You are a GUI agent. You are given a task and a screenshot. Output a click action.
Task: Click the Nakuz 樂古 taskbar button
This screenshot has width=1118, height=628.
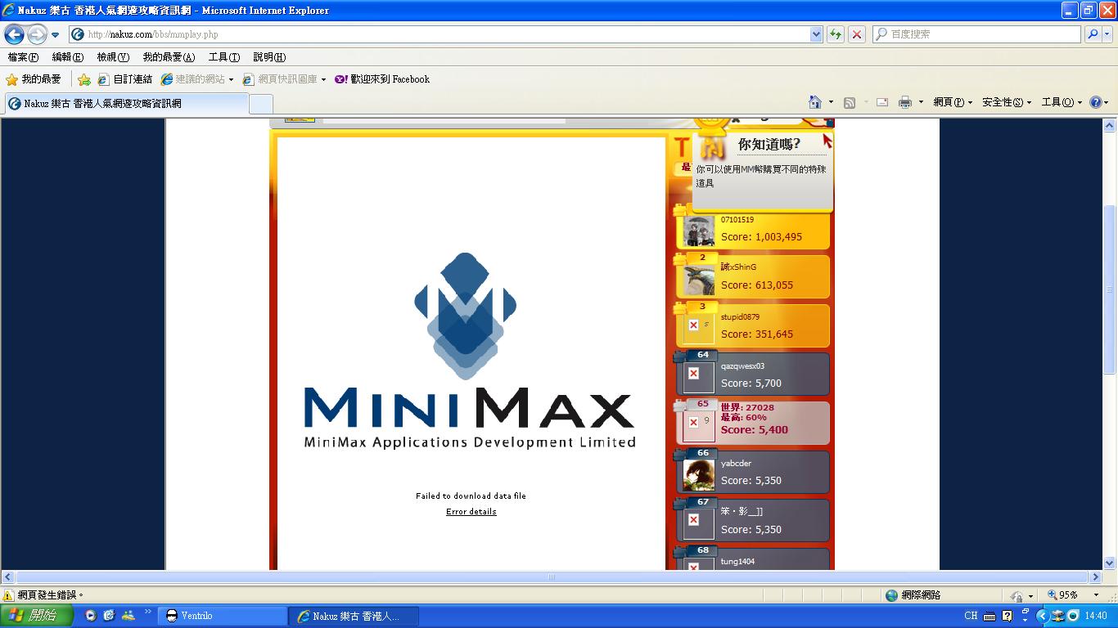point(354,616)
